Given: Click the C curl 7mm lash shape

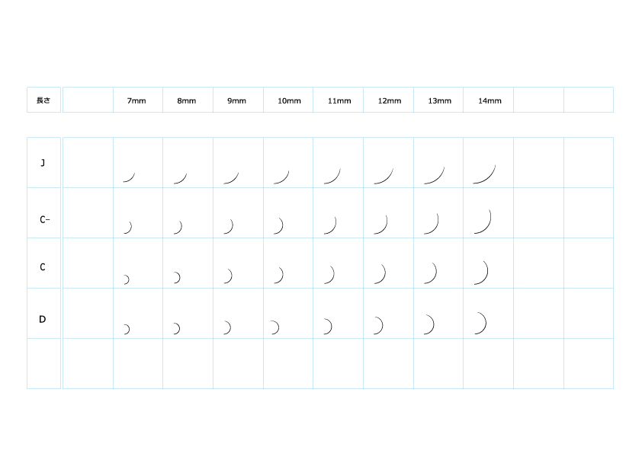Looking at the screenshot, I should [127, 279].
